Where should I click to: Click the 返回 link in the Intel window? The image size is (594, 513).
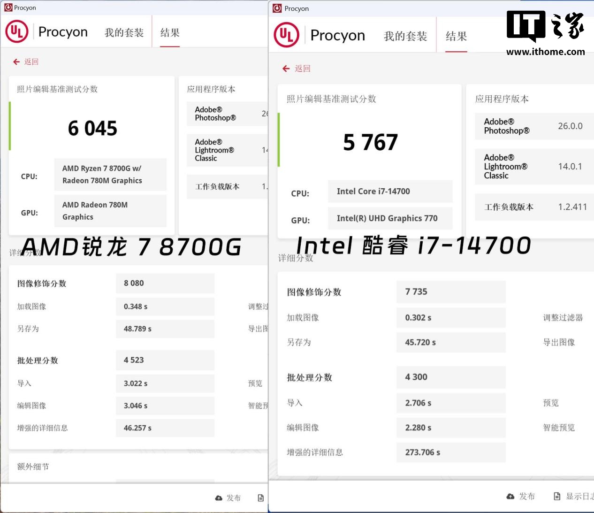pos(303,69)
